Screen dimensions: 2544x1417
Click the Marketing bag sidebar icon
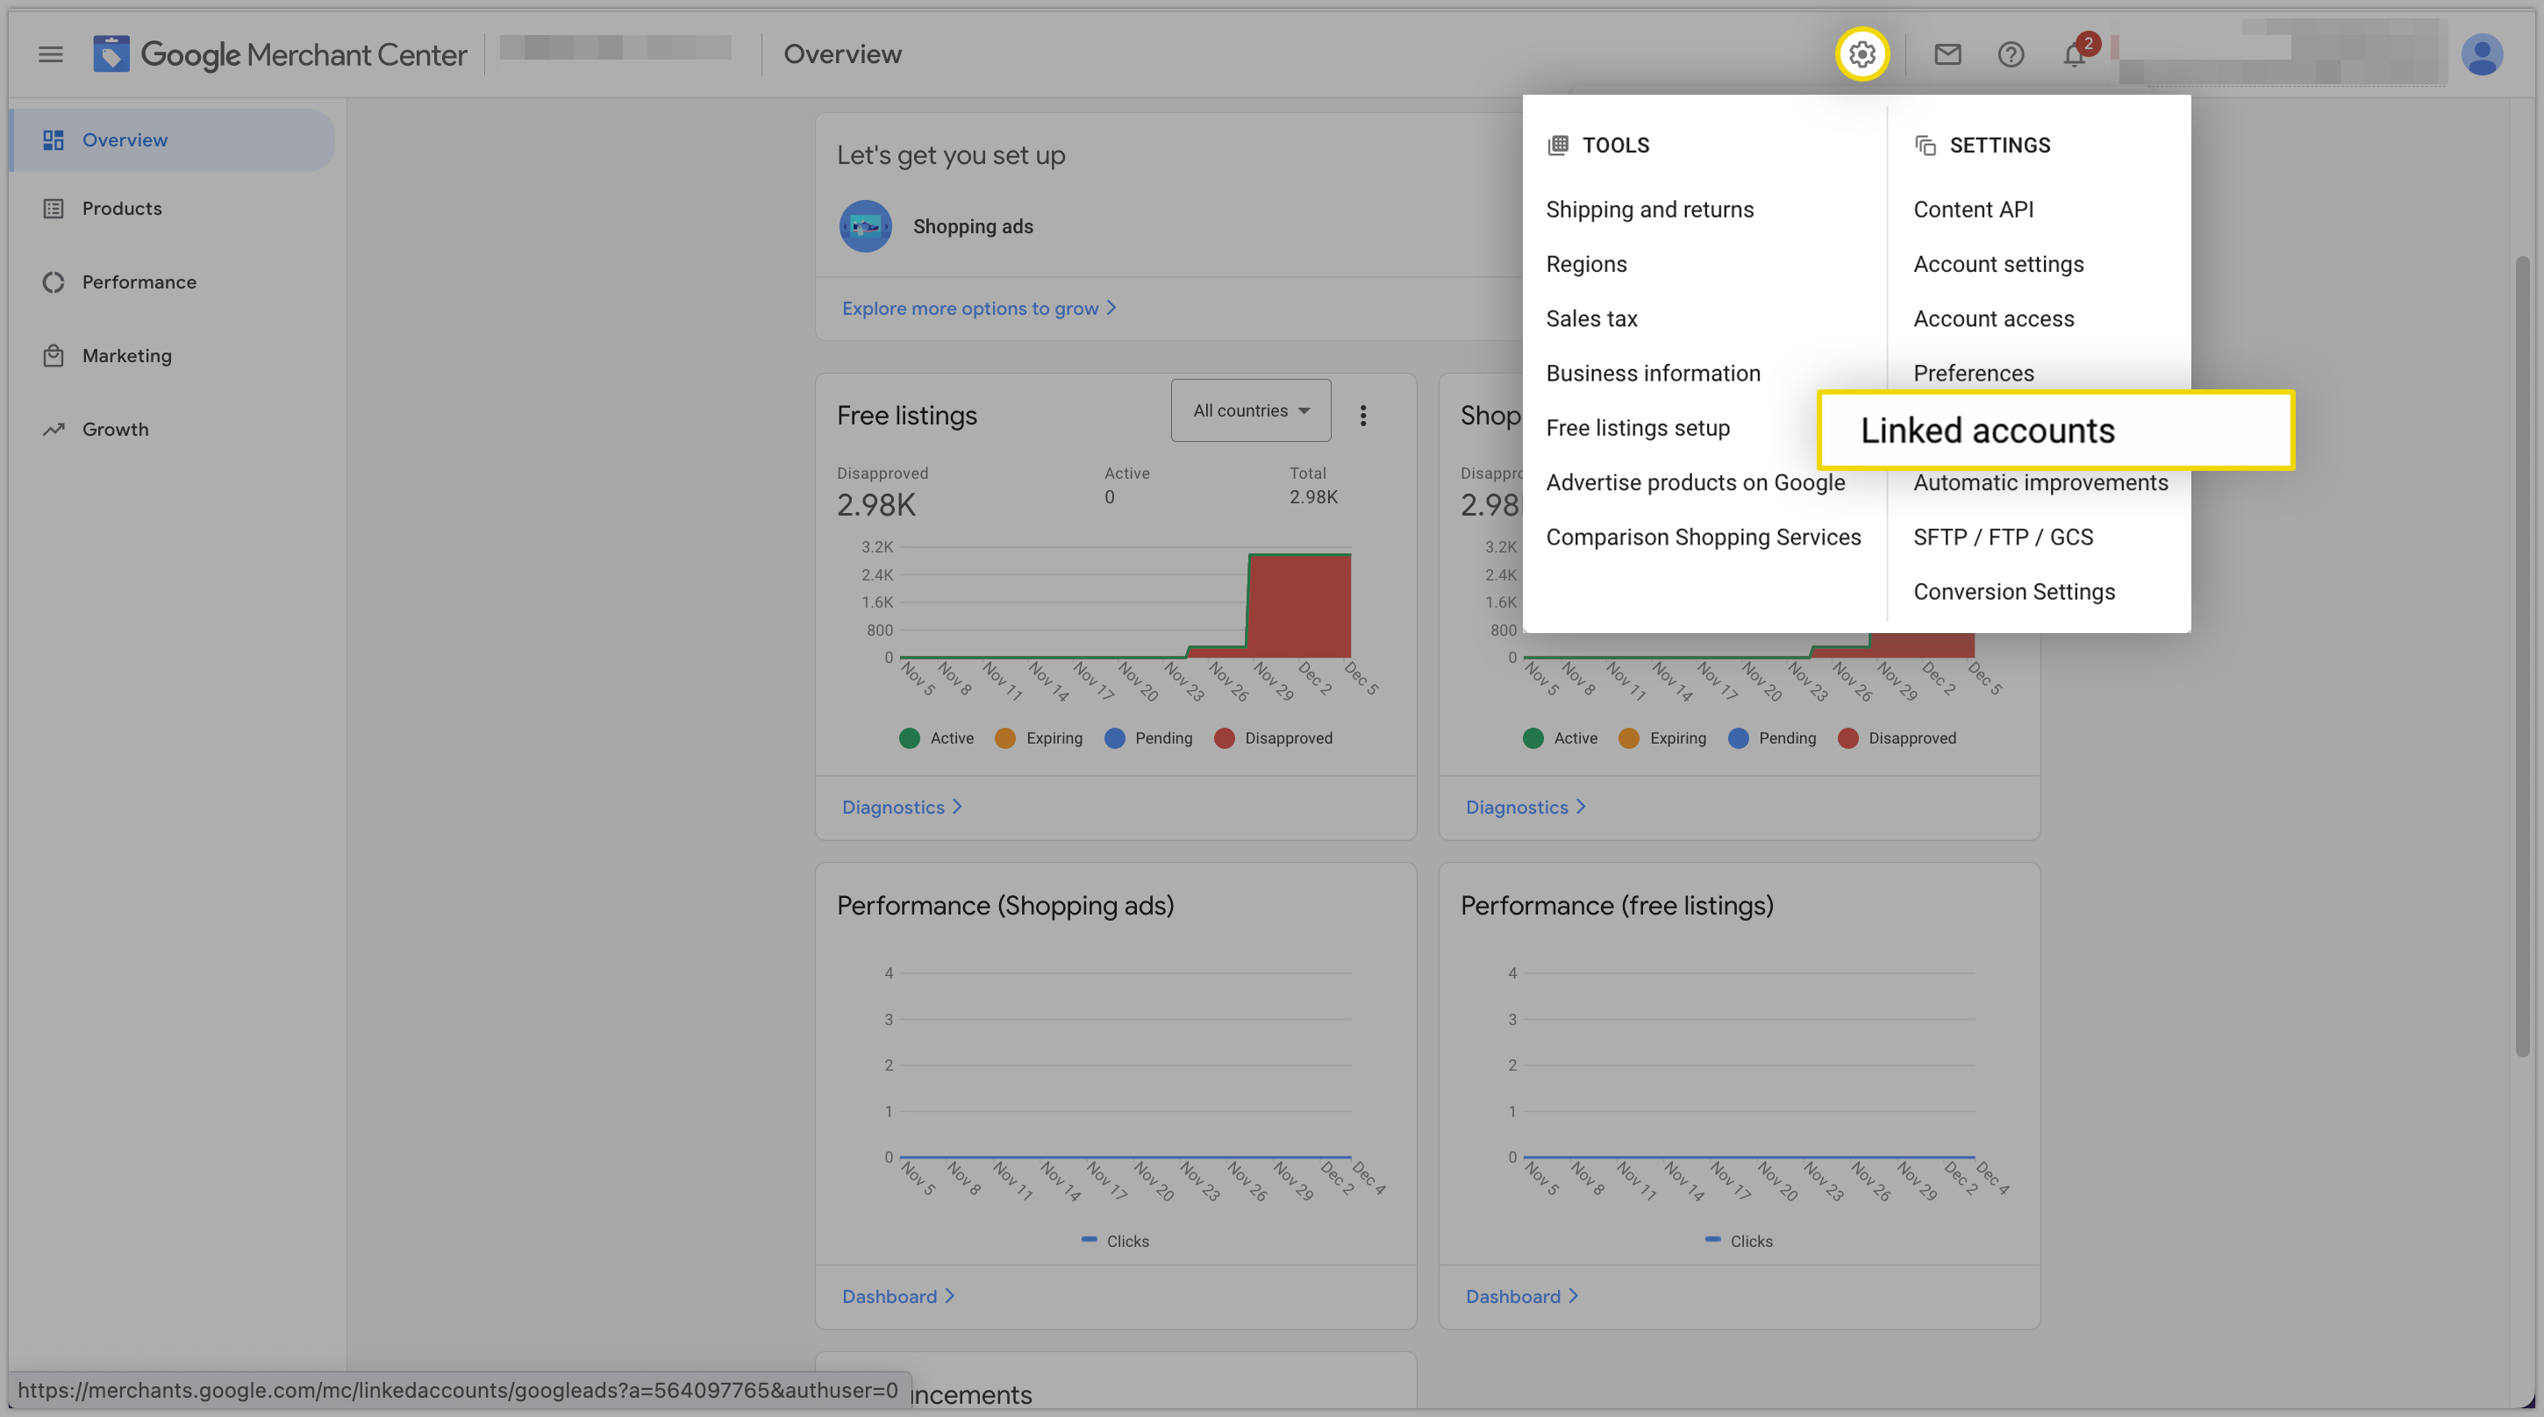(54, 355)
